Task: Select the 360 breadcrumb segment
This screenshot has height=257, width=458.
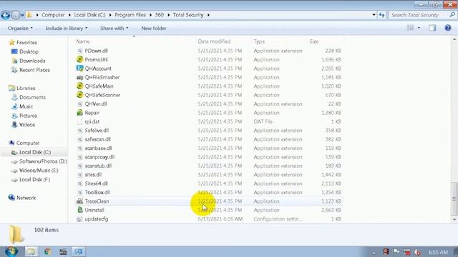Action: [159, 15]
